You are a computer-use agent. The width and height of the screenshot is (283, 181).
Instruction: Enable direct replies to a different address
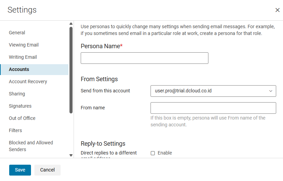coord(153,153)
